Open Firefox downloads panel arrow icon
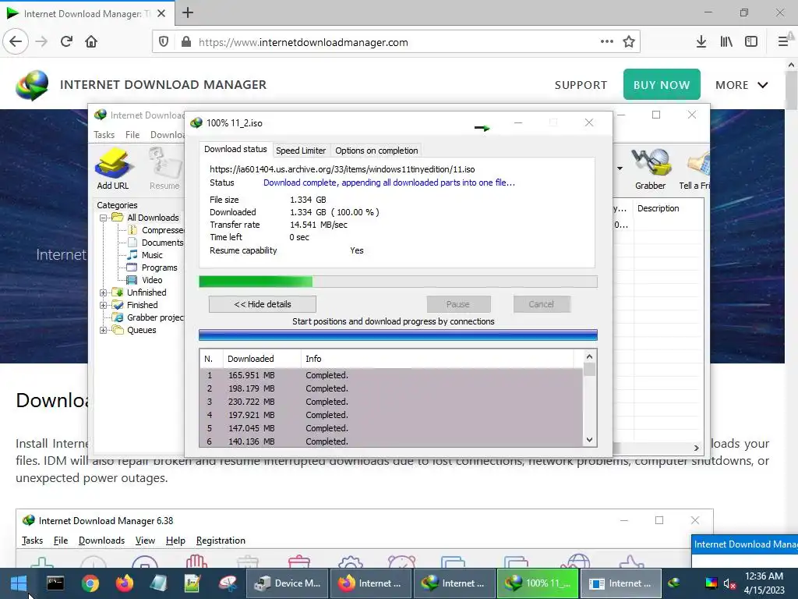This screenshot has width=798, height=599. pos(701,42)
